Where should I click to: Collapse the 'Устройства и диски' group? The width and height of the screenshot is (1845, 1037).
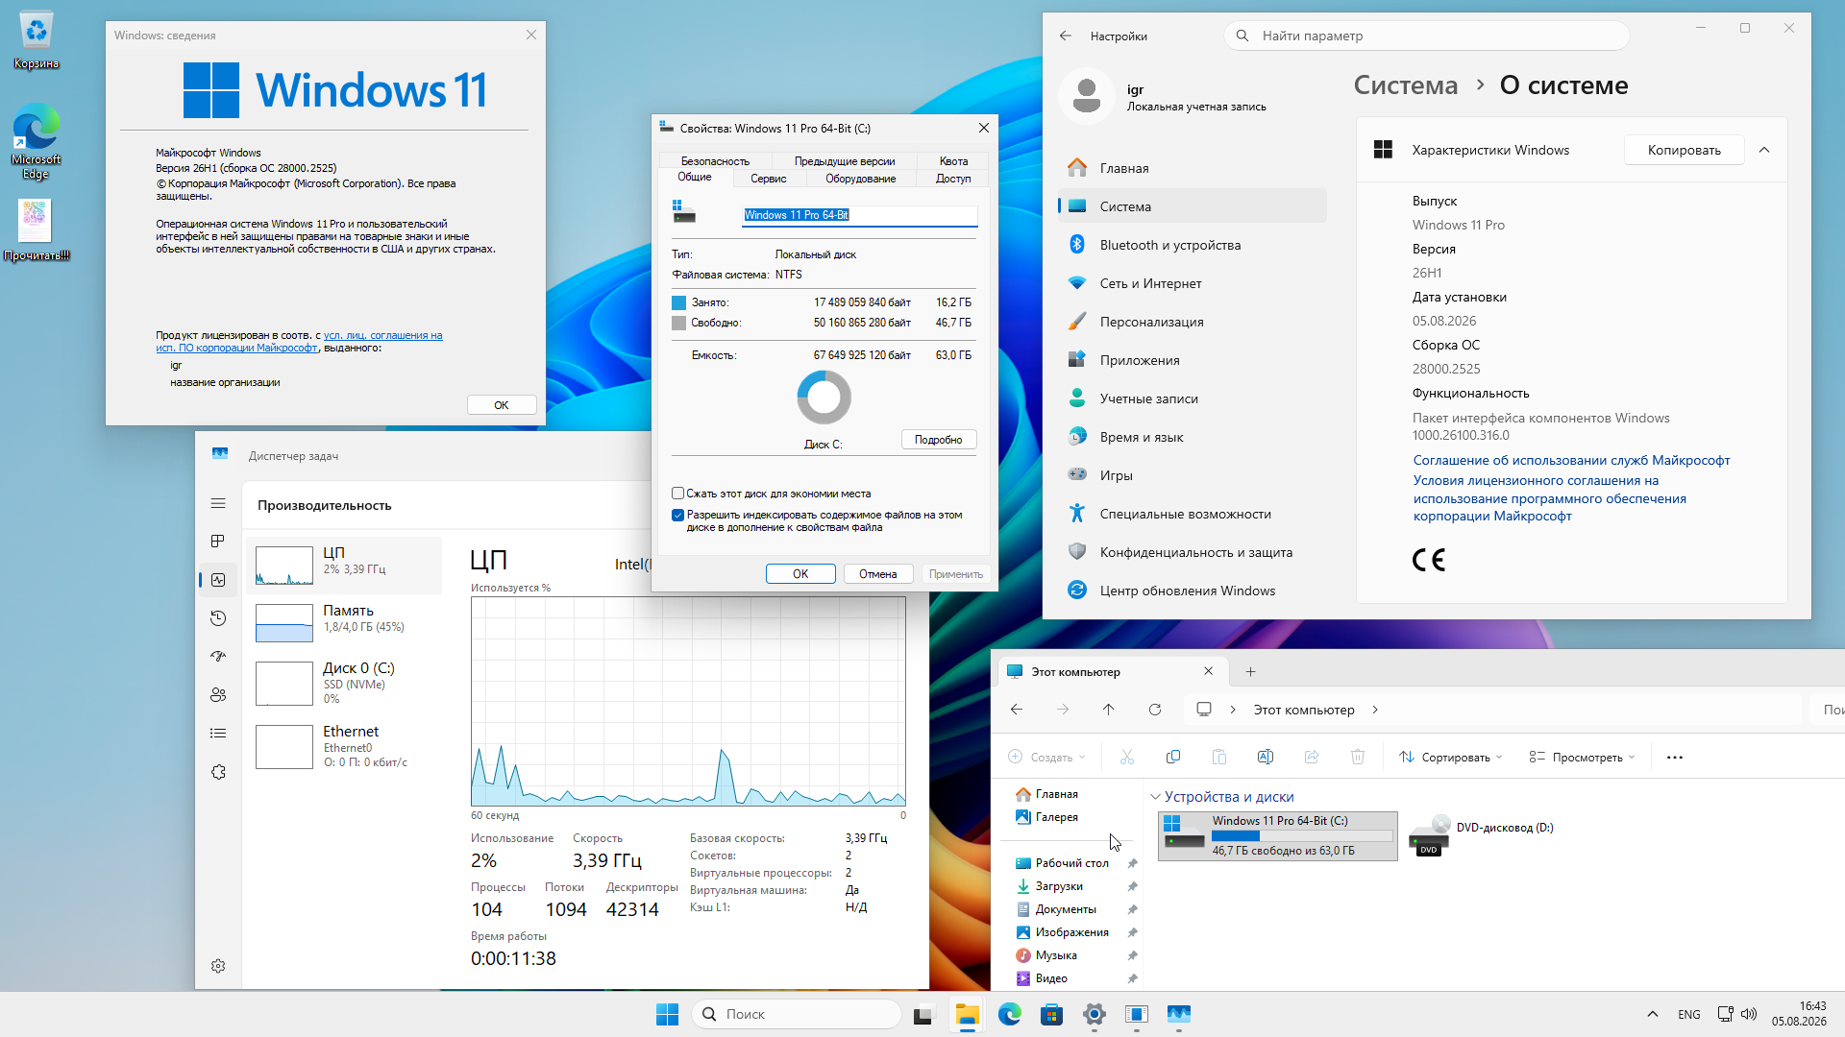pyautogui.click(x=1155, y=797)
